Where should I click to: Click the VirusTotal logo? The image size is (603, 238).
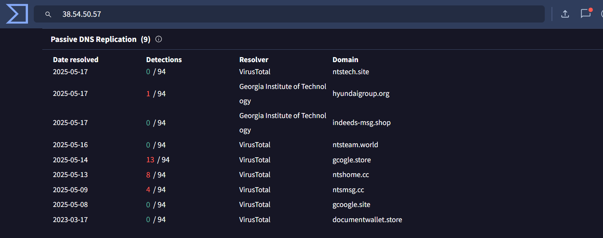coord(17,14)
